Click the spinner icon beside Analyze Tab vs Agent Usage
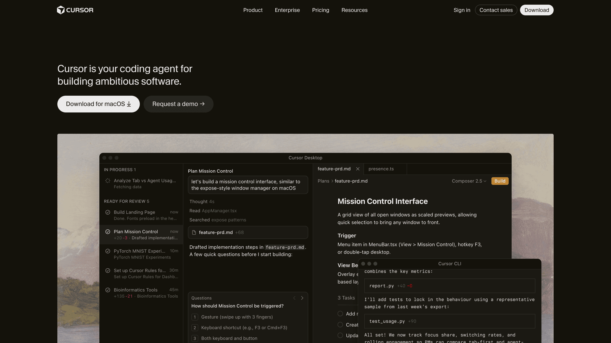 [x=108, y=181]
